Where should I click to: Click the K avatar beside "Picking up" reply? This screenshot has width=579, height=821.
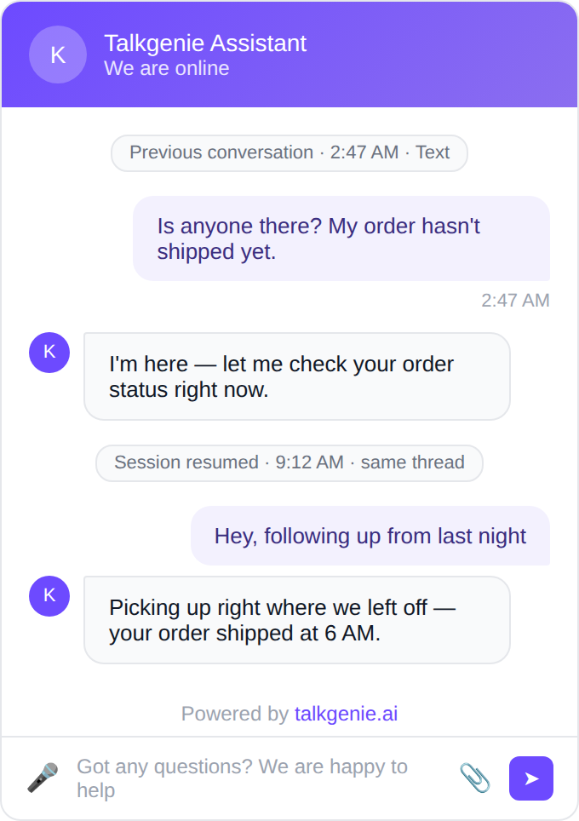pos(49,596)
